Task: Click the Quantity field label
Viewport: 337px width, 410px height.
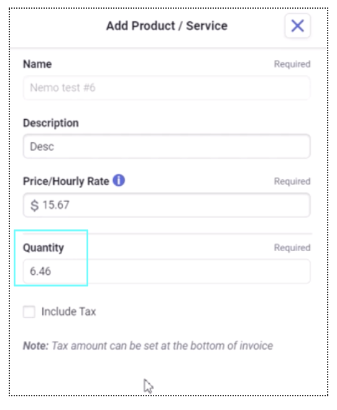Action: pos(44,247)
